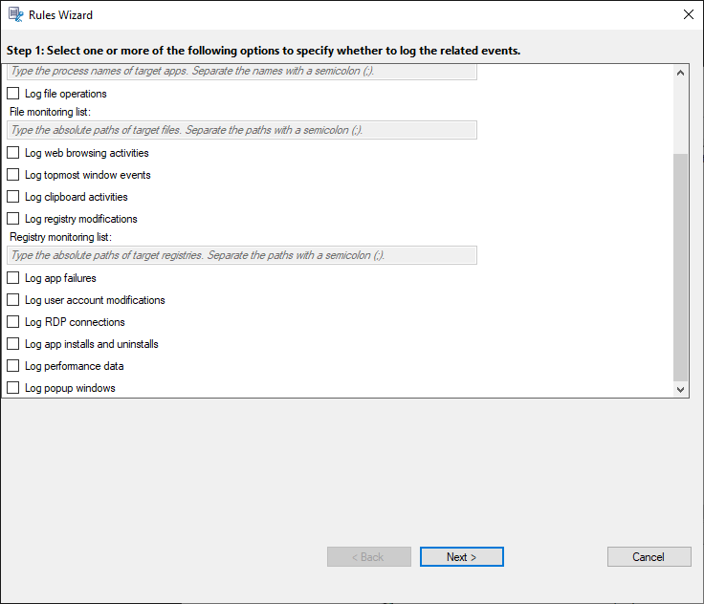The height and width of the screenshot is (604, 704).
Task: Check Log RDP connections
Action: pyautogui.click(x=13, y=322)
